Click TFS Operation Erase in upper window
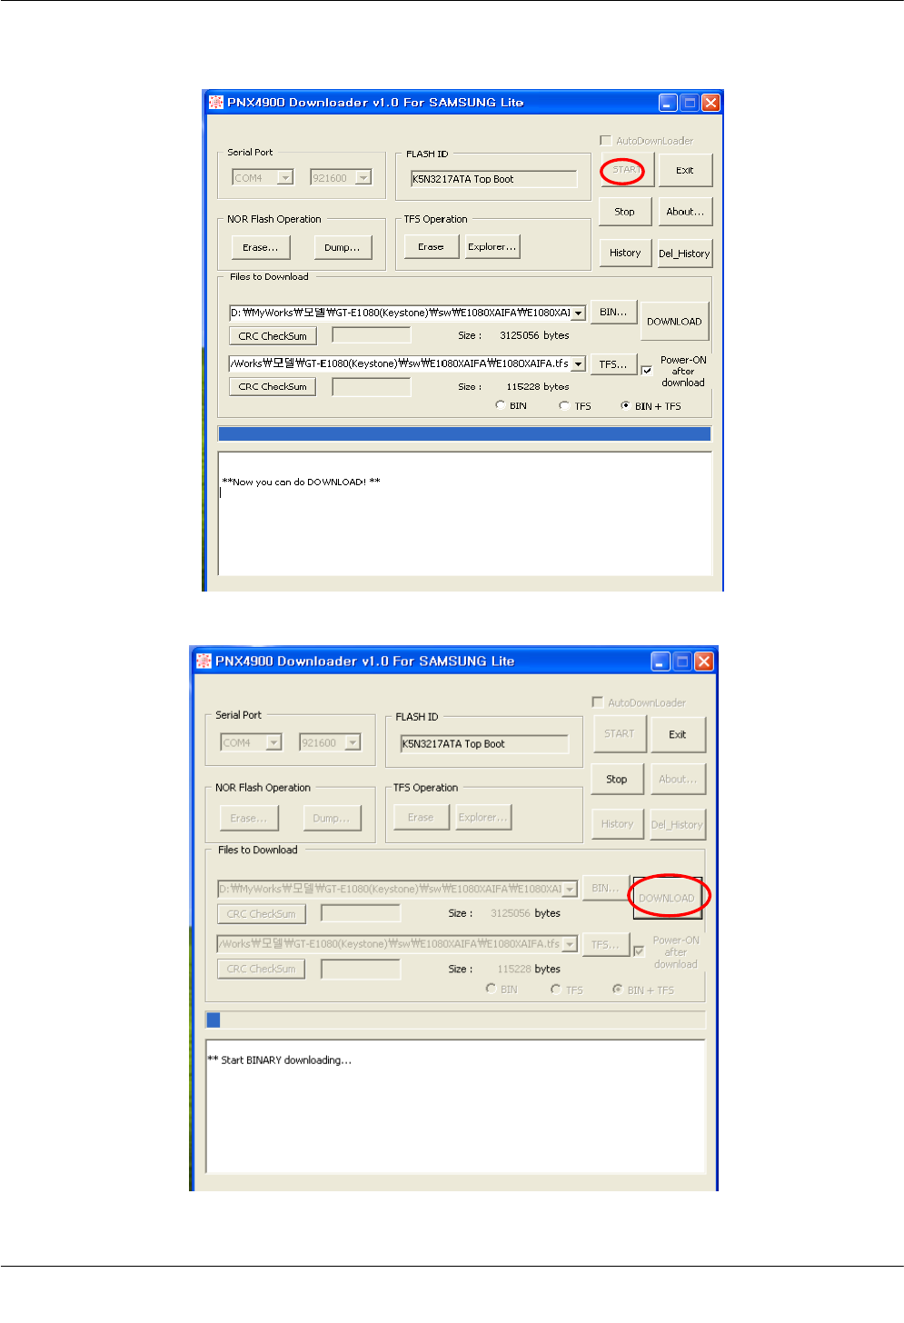This screenshot has height=1323, width=904. 431,246
